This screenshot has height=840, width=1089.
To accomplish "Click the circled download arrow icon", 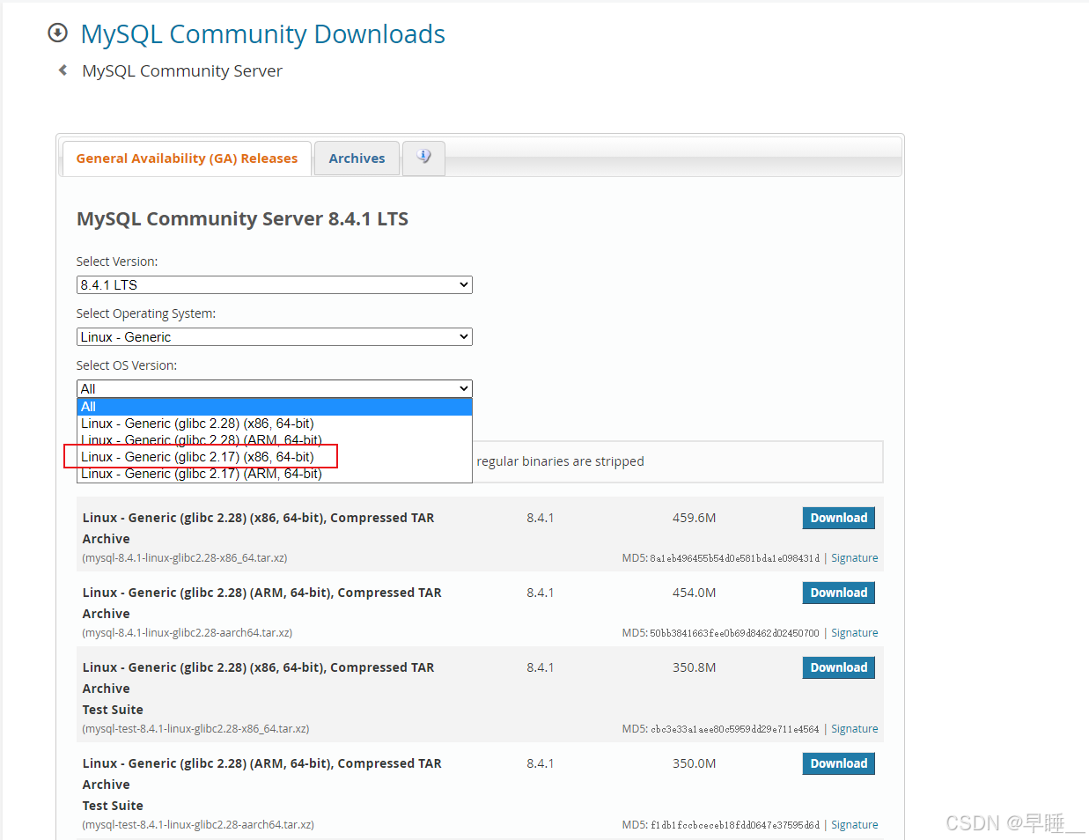I will (x=57, y=33).
